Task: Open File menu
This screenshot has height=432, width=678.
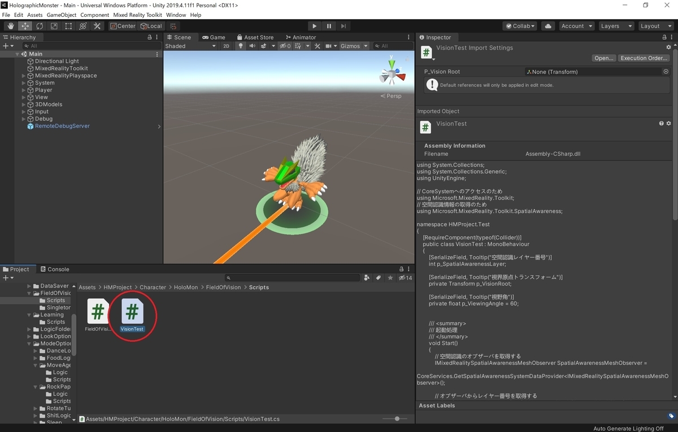Action: click(6, 15)
